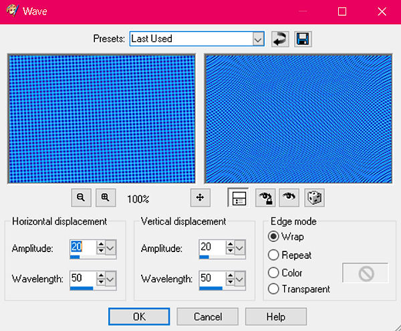The image size is (401, 331).
Task: Expand the vertical Wavelength slider dropdown
Action: point(240,278)
